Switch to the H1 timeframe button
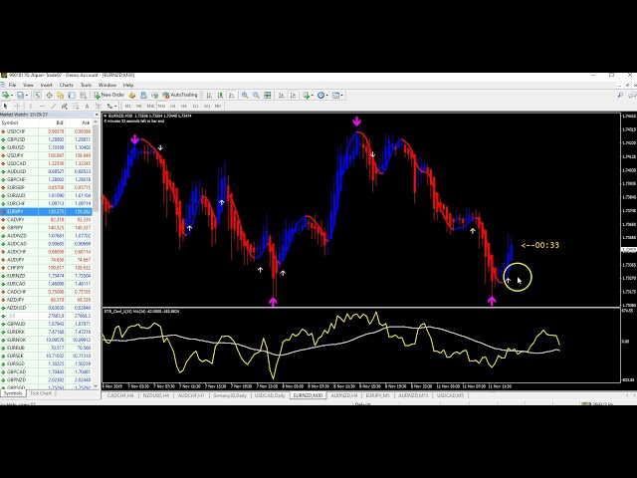This screenshot has width=637, height=478. 172,106
